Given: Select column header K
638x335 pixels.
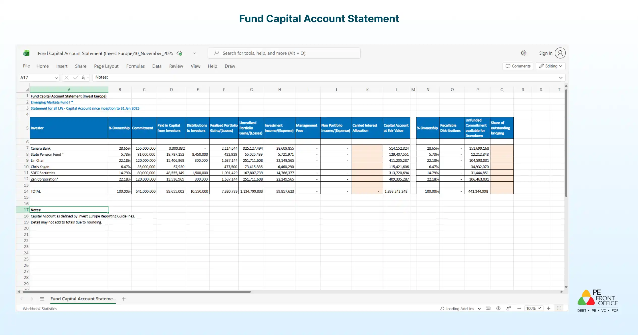Looking at the screenshot, I should click(367, 90).
